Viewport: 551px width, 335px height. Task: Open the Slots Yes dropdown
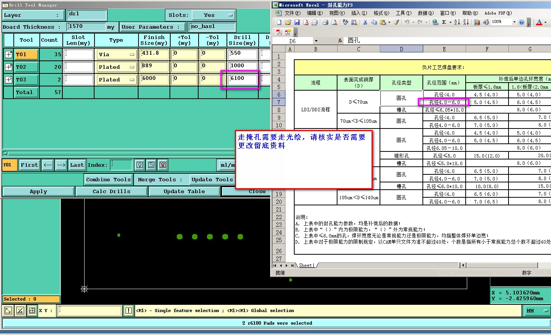pyautogui.click(x=213, y=15)
